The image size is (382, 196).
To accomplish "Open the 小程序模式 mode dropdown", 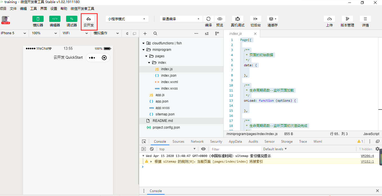I will [127, 19].
